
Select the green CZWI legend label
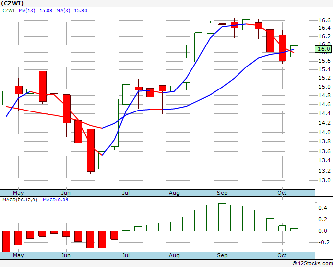(8, 11)
